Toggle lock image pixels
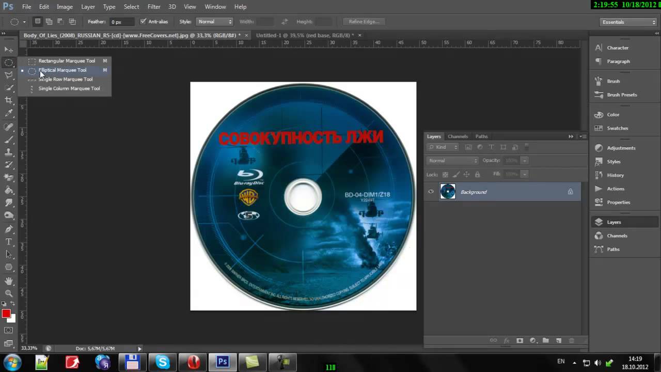Viewport: 661px width, 372px height. coord(456,175)
